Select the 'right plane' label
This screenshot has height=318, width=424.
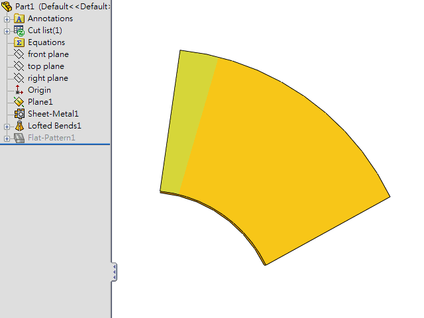[x=48, y=78]
